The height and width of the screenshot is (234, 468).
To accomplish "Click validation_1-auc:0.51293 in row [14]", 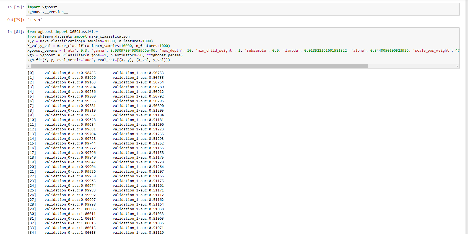I will tap(138, 139).
